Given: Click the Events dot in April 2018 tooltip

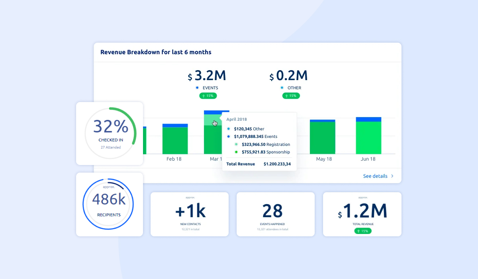Looking at the screenshot, I should click(229, 136).
